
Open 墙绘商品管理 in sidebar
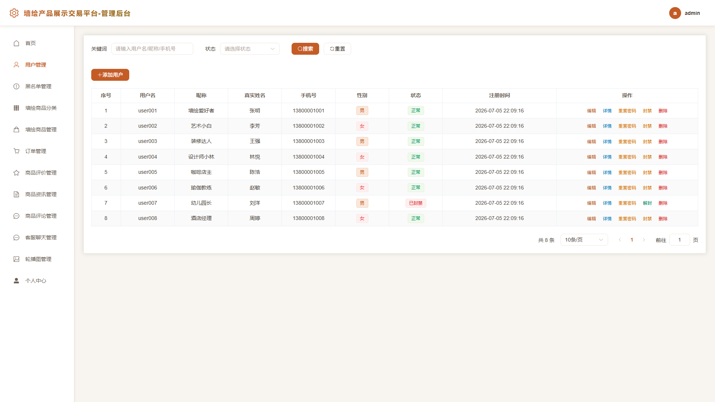pos(37,130)
